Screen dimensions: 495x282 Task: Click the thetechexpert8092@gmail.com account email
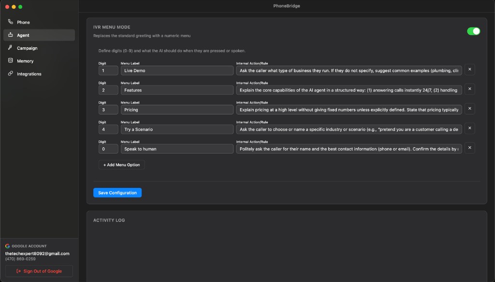37,254
